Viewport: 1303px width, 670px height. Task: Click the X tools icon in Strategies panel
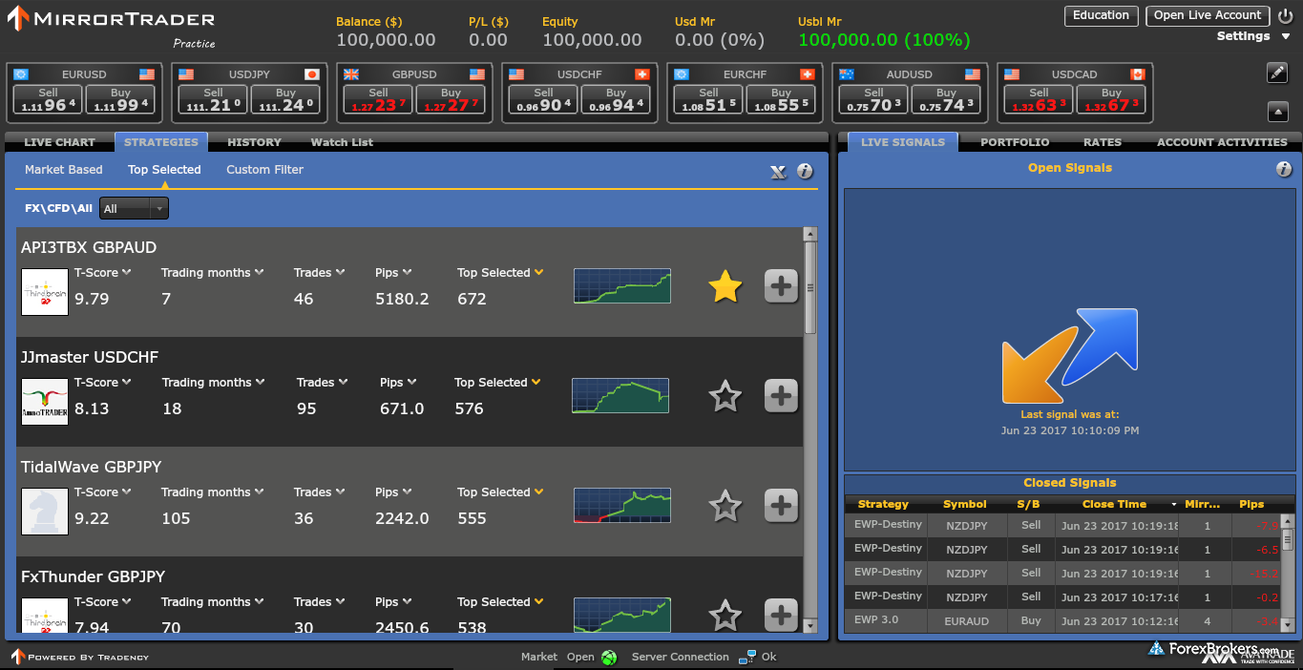[x=779, y=172]
